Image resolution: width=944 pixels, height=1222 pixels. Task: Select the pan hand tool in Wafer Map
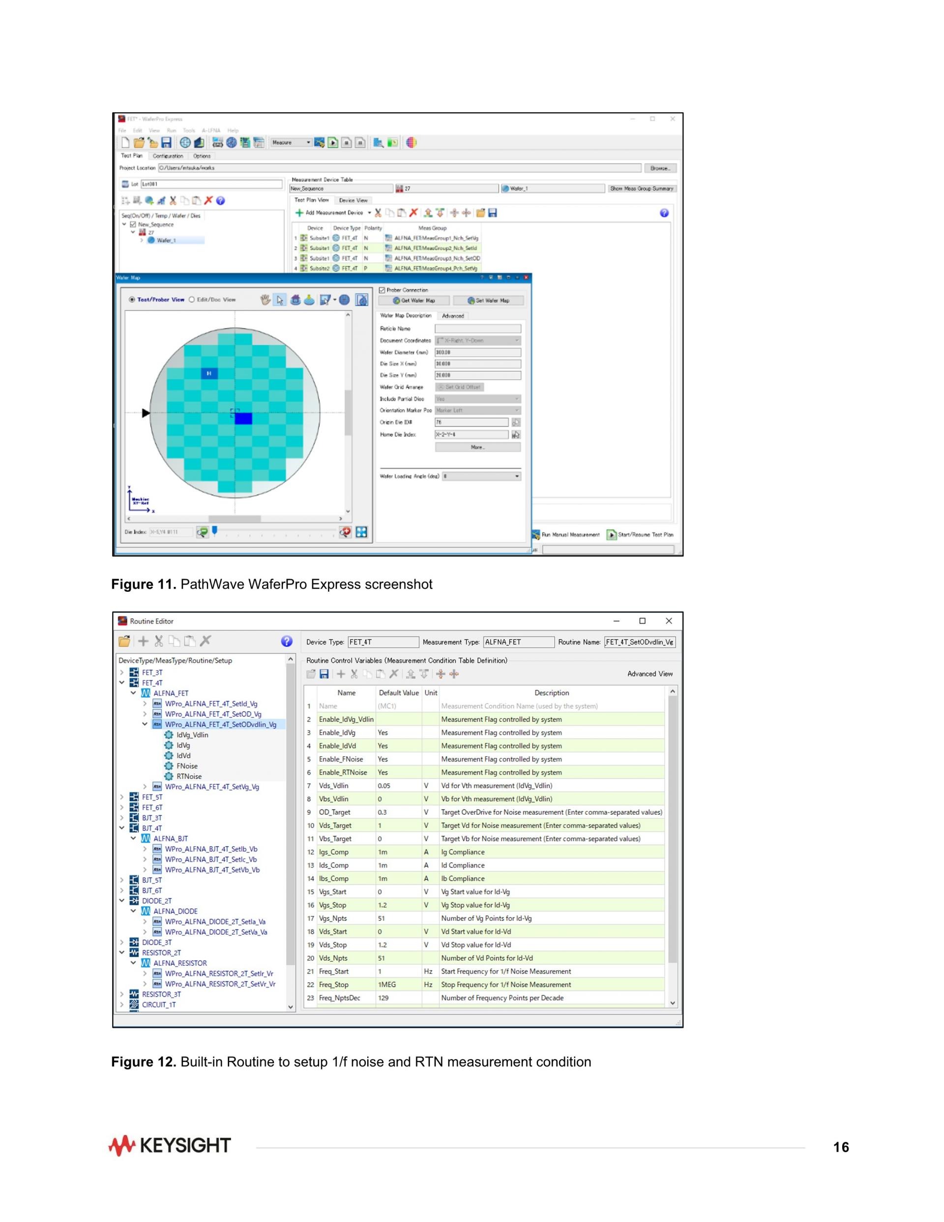point(265,300)
